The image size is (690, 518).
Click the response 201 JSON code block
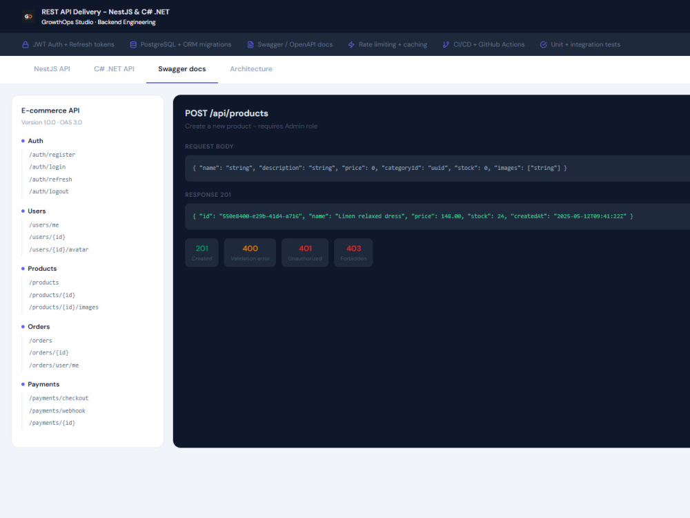[x=437, y=216]
